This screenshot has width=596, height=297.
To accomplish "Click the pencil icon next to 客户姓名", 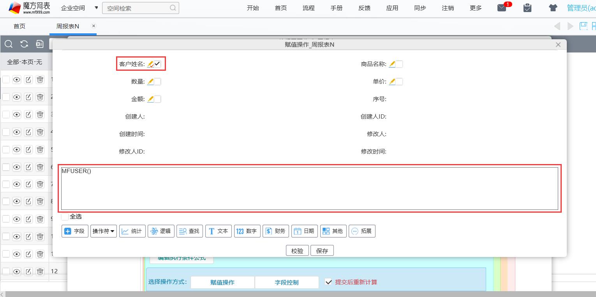I will (x=150, y=64).
